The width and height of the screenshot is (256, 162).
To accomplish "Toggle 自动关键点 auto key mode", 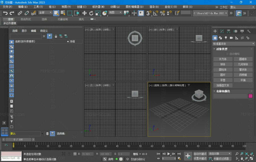I will click(x=200, y=154).
